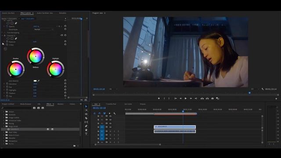This screenshot has height=158, width=281.
Task: Go to the In point
Action: (176, 98)
